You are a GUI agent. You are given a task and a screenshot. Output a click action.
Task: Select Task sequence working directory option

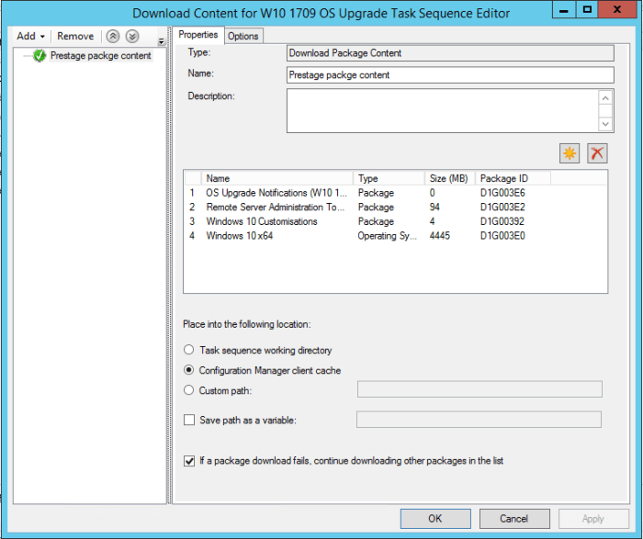tap(189, 350)
